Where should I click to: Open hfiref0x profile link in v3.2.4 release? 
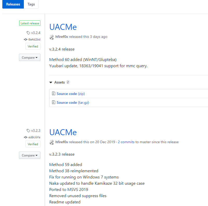click(62, 37)
